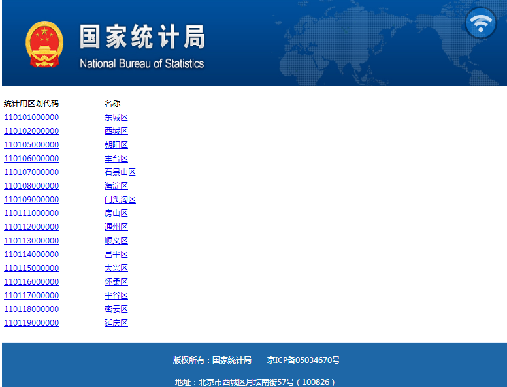The height and width of the screenshot is (387, 507).
Task: Click the 京ICP备05034670号 footer text
Action: (x=303, y=360)
